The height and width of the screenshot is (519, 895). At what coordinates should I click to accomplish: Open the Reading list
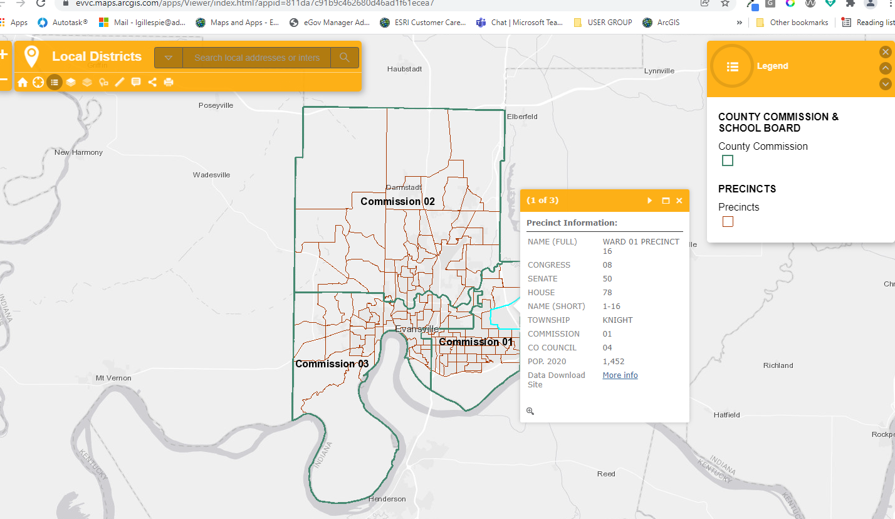click(868, 23)
